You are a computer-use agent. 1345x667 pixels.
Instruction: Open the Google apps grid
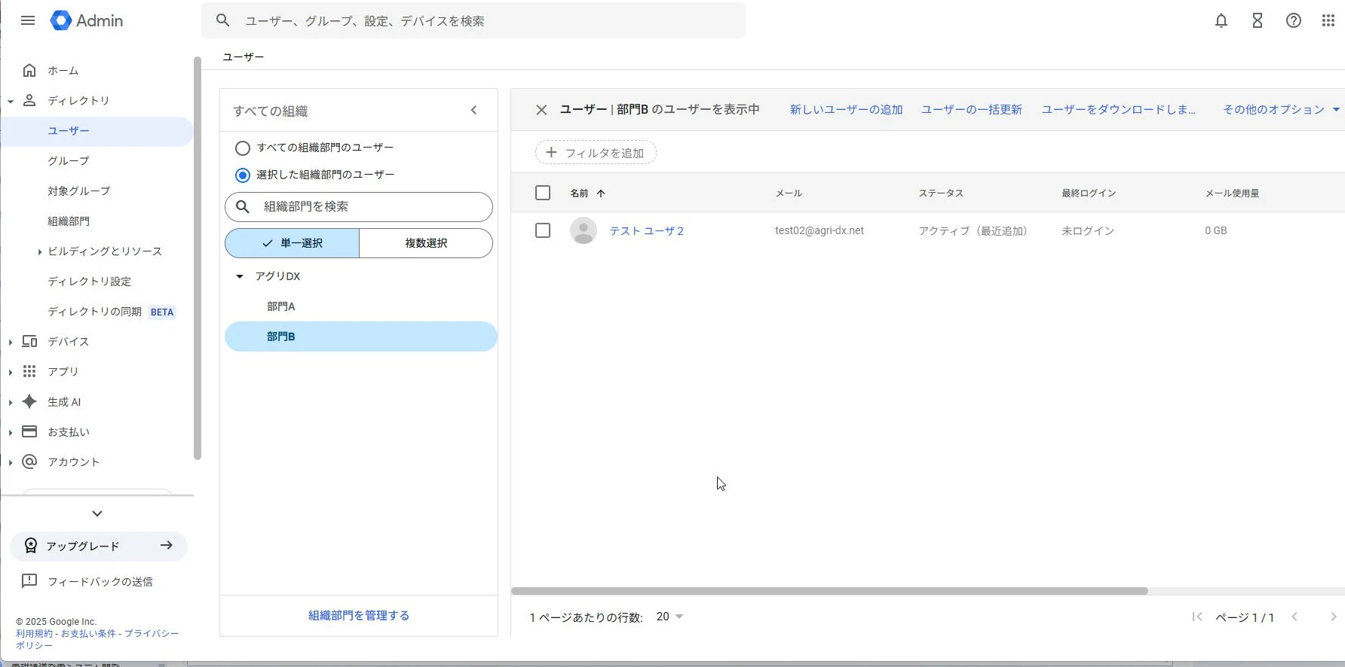[1328, 21]
